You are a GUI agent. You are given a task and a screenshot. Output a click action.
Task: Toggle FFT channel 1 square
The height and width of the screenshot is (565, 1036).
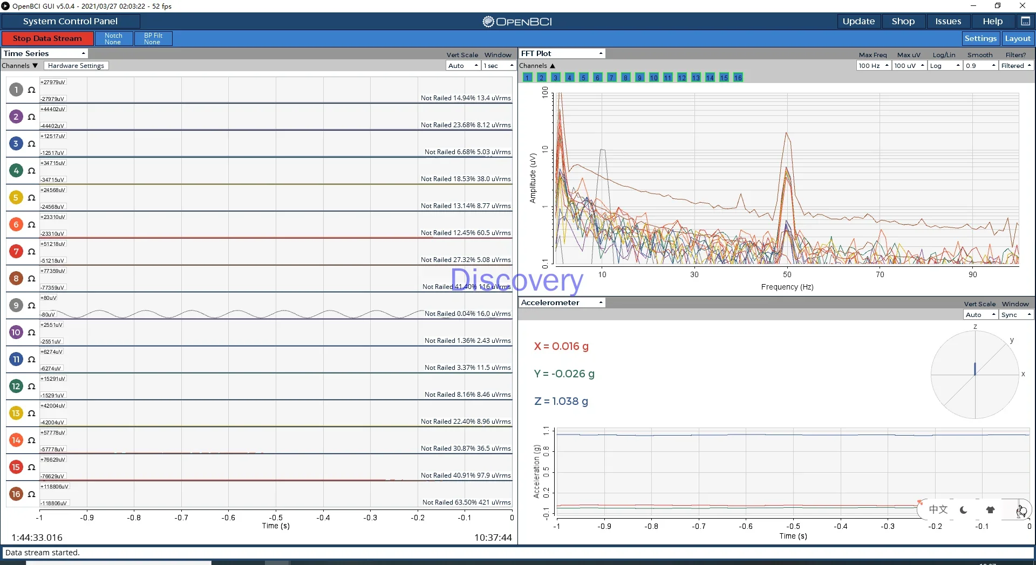(527, 78)
